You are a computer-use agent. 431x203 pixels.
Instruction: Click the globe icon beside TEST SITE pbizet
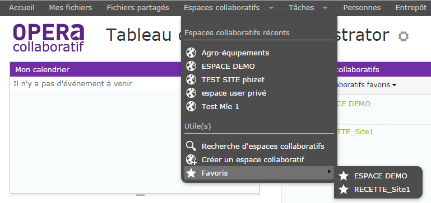point(191,79)
